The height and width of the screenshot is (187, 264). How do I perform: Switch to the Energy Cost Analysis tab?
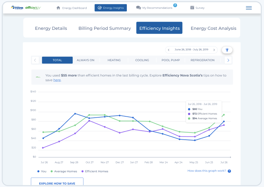click(213, 28)
